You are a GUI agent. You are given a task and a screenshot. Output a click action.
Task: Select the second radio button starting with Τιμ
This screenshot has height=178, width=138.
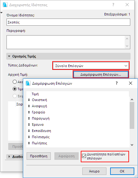pos(15,89)
